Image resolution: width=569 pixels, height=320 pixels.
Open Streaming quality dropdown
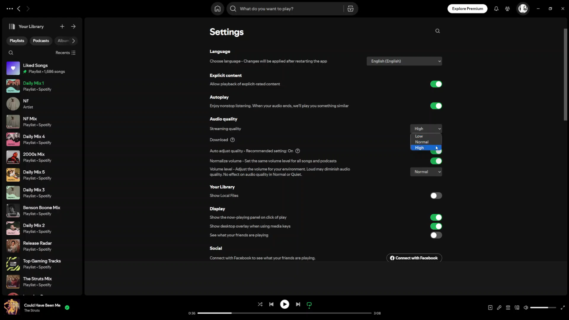pyautogui.click(x=426, y=129)
